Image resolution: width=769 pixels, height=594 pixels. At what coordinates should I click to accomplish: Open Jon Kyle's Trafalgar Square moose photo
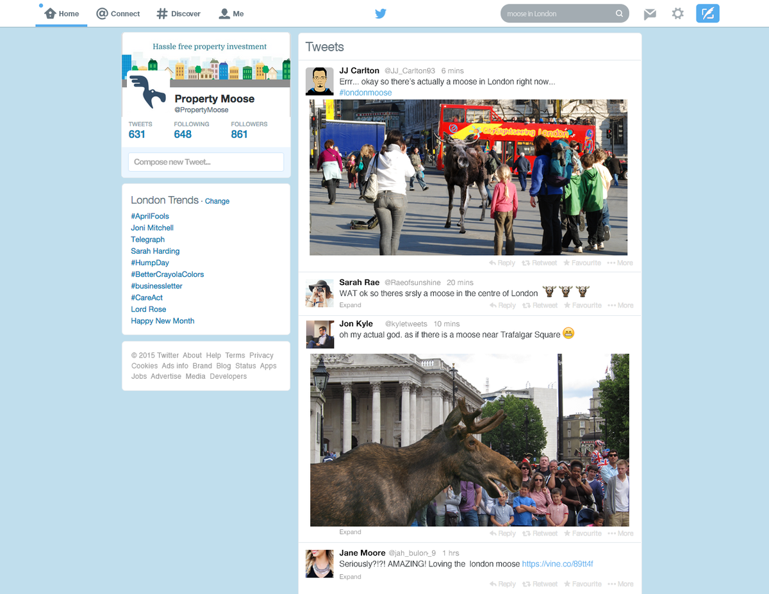click(x=470, y=440)
